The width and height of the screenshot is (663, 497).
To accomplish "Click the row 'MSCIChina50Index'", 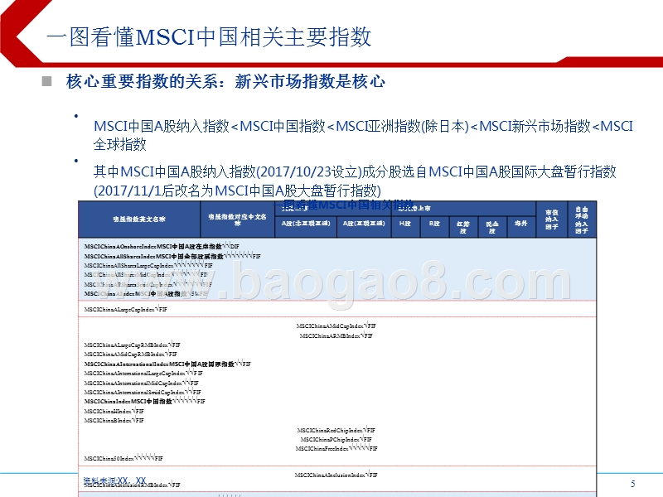I will tap(123, 458).
